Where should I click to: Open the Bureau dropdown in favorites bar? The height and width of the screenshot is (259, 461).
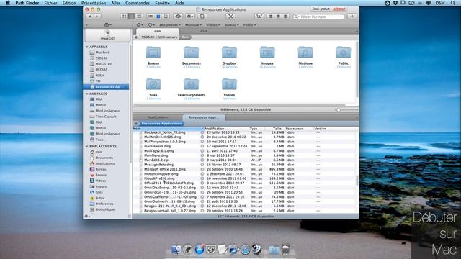pyautogui.click(x=231, y=25)
